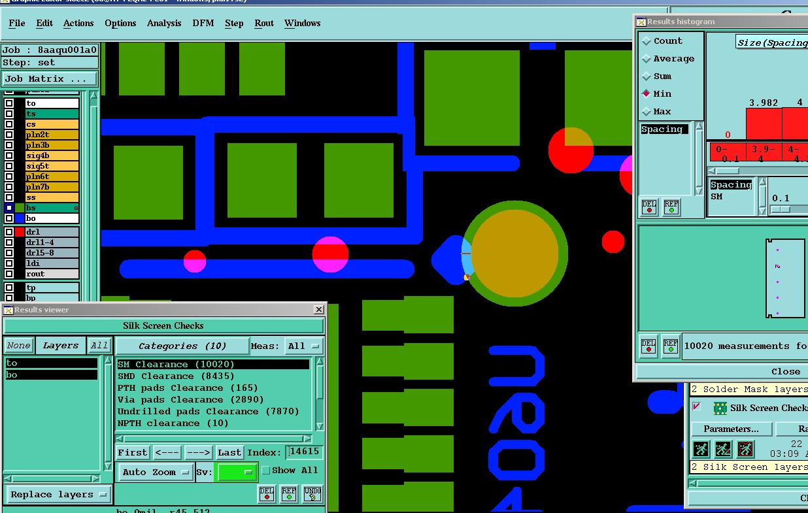The width and height of the screenshot is (808, 513).
Task: Select layer pln7b in layer list
Action: click(52, 187)
